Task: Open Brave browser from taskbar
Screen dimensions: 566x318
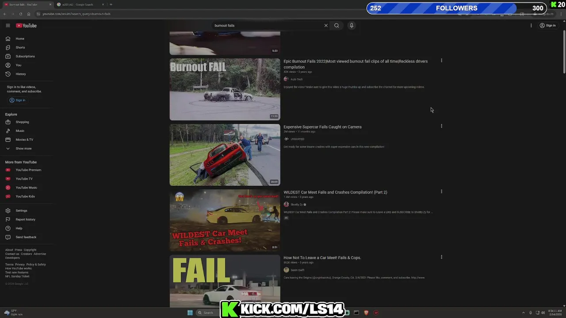Action: coord(366,313)
